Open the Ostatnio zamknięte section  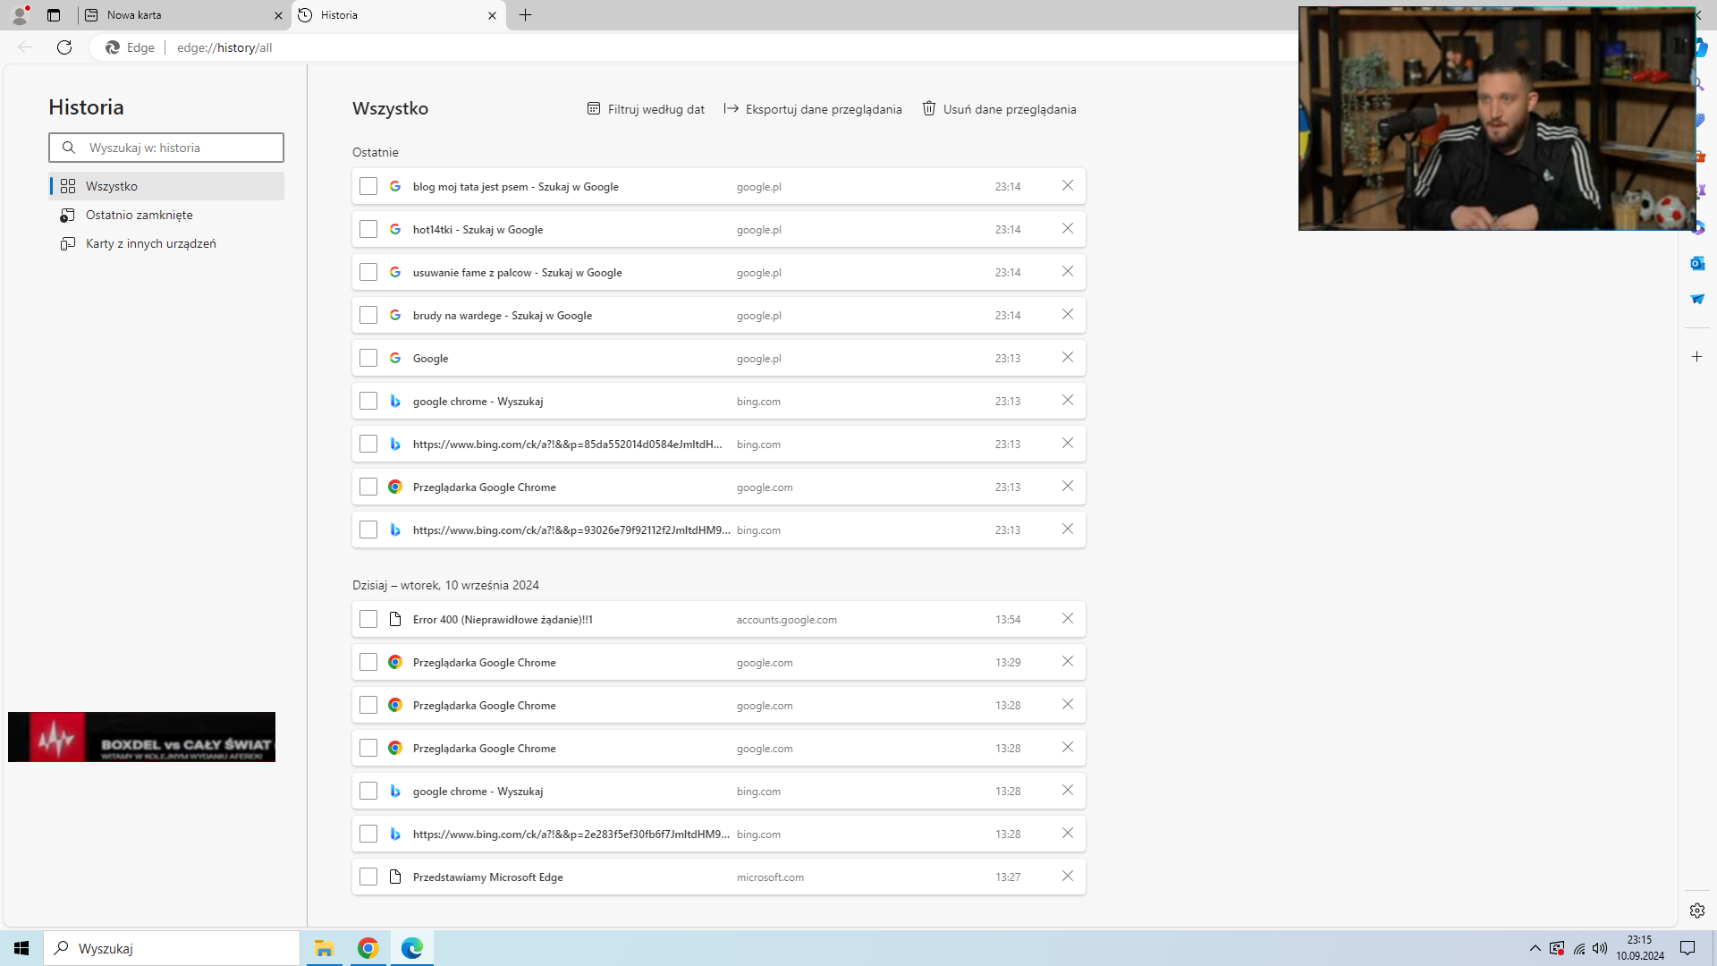(x=139, y=215)
